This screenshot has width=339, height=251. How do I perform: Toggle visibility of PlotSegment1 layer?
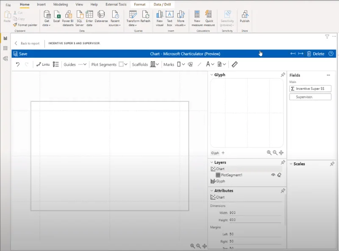(273, 175)
